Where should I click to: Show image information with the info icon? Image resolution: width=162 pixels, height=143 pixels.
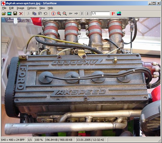tap(53, 14)
